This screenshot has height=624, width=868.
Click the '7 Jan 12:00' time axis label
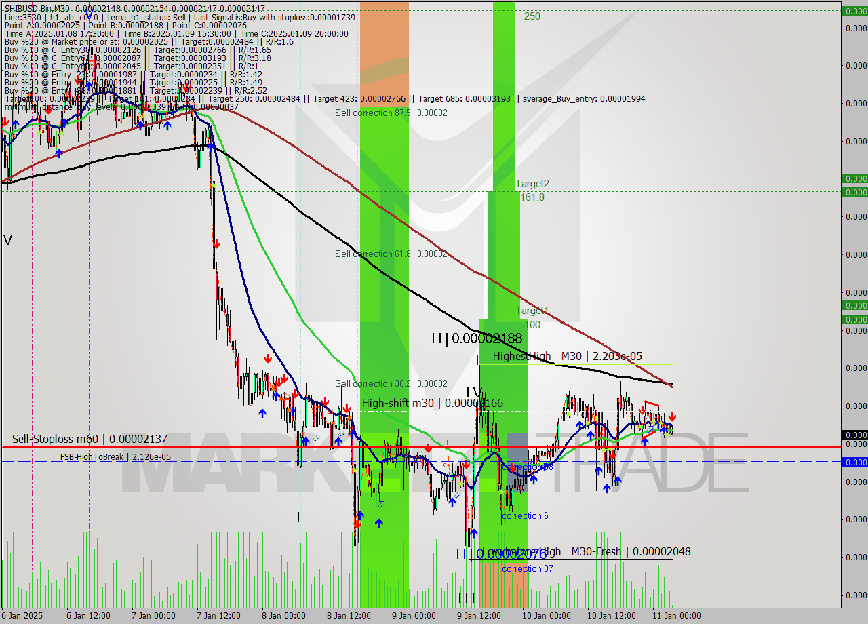[220, 616]
